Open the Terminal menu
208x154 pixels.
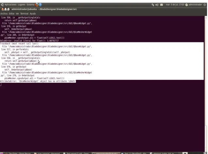[x=24, y=14]
